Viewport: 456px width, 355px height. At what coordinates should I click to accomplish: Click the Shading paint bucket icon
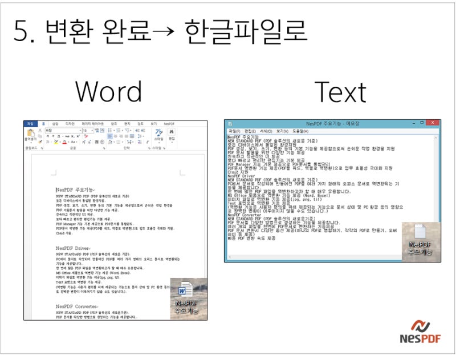(110, 142)
